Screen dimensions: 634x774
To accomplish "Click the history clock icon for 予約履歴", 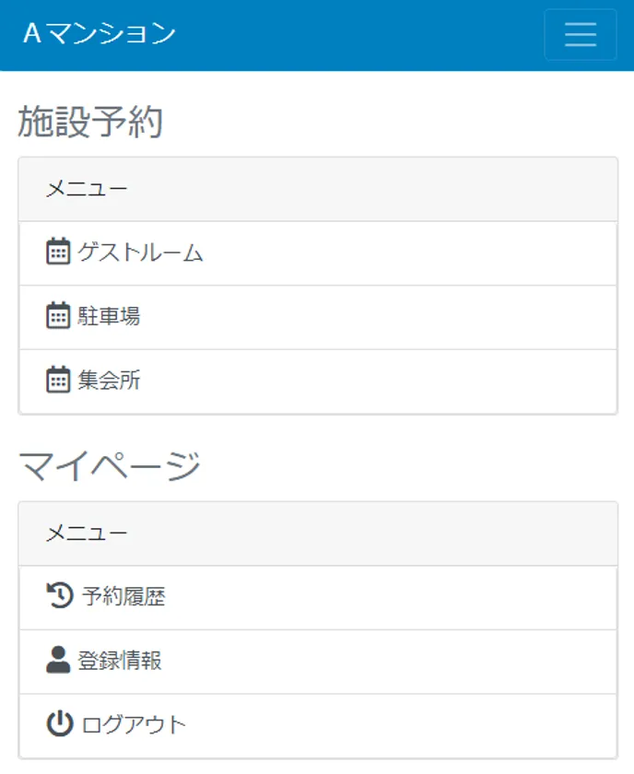I will (59, 596).
